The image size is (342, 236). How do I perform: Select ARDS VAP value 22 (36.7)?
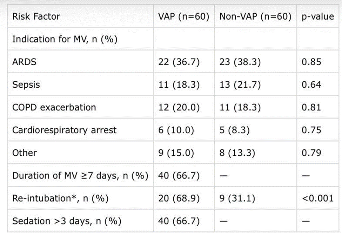click(179, 62)
